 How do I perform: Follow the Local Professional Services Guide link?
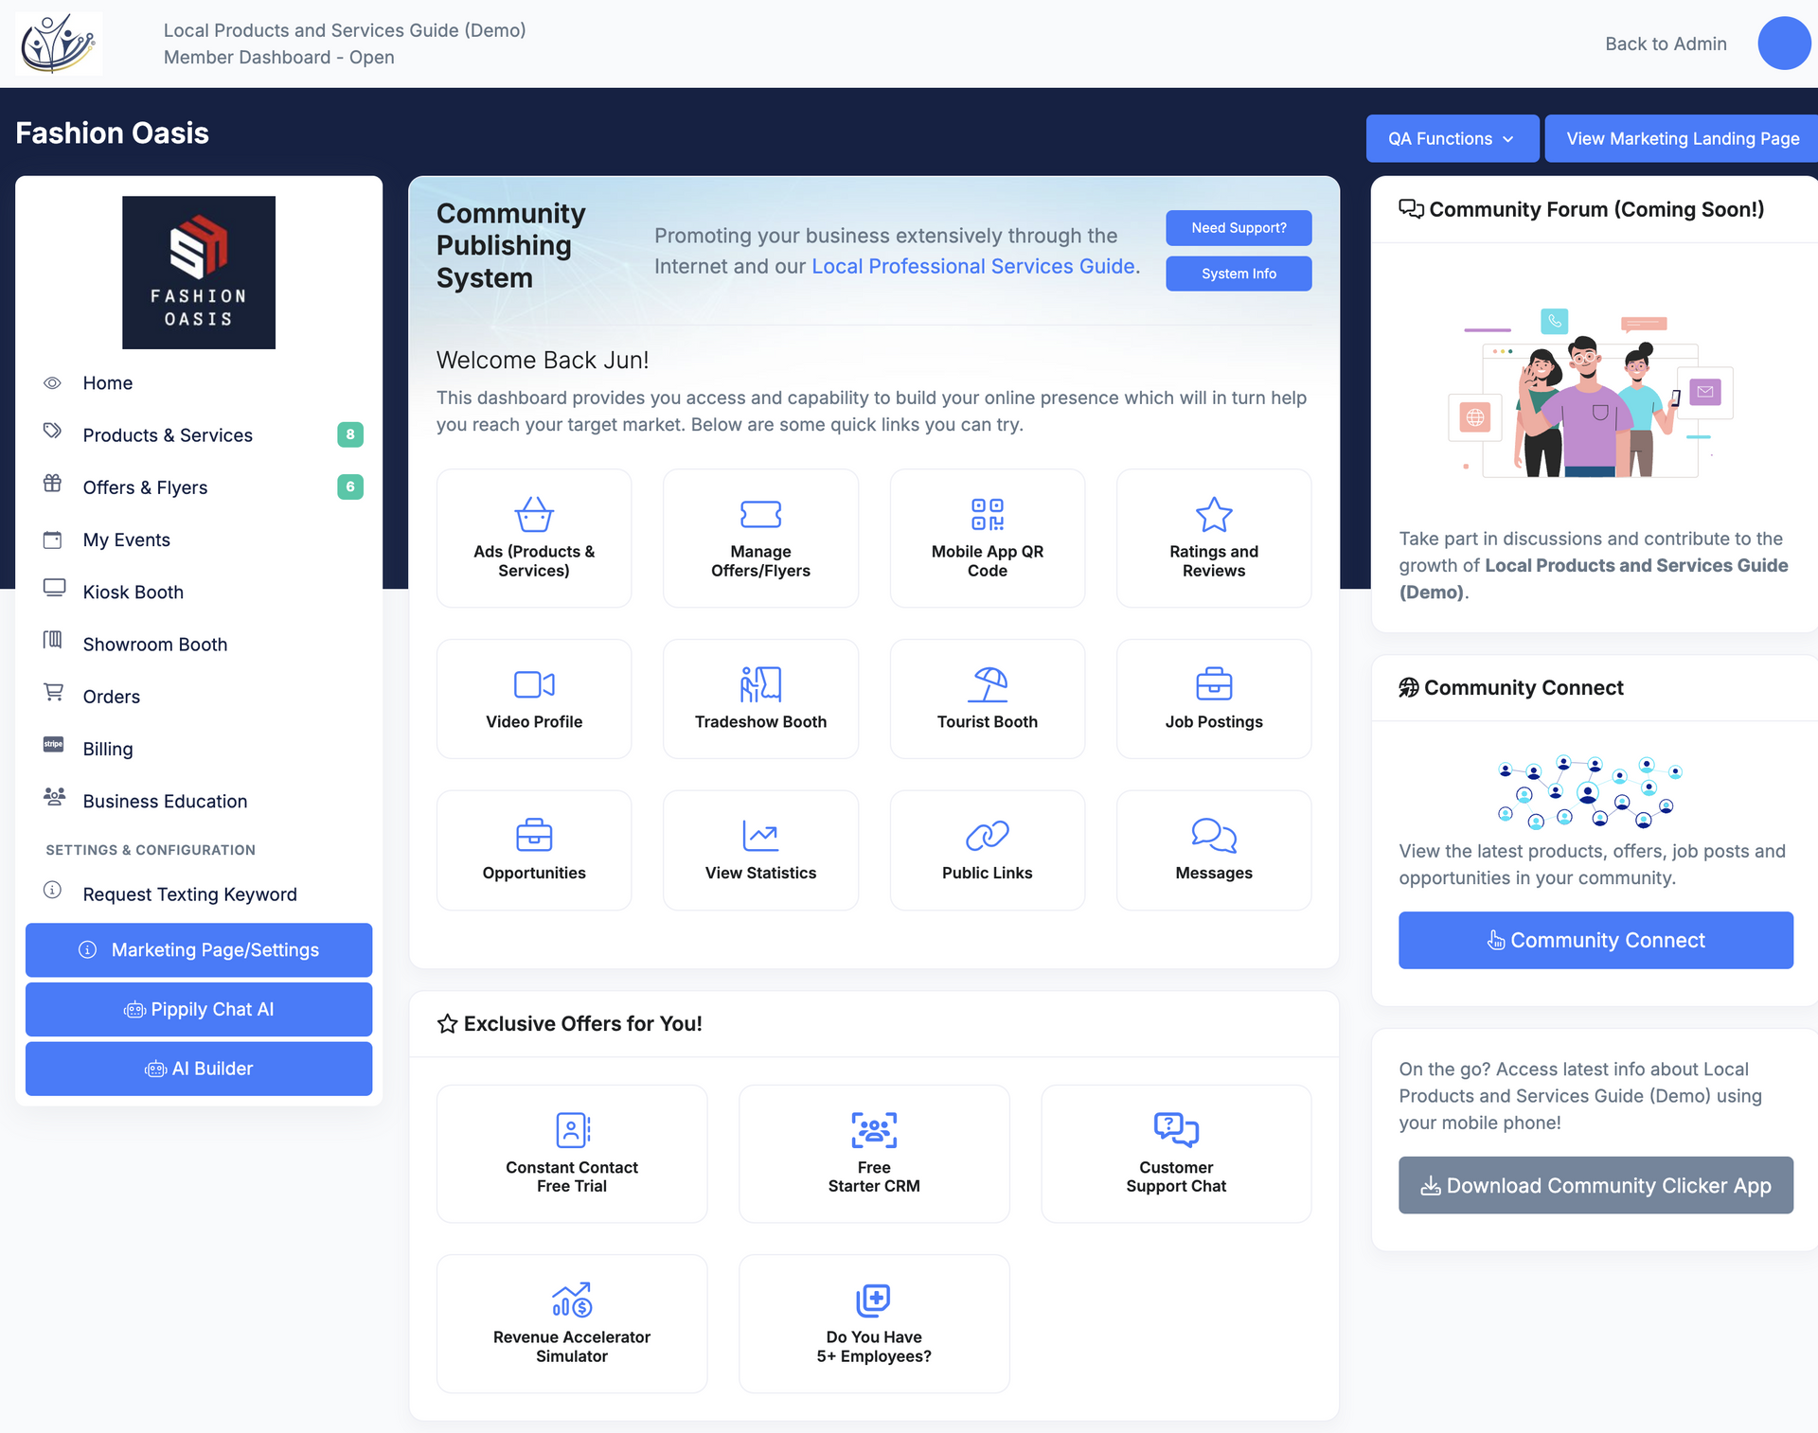point(971,266)
